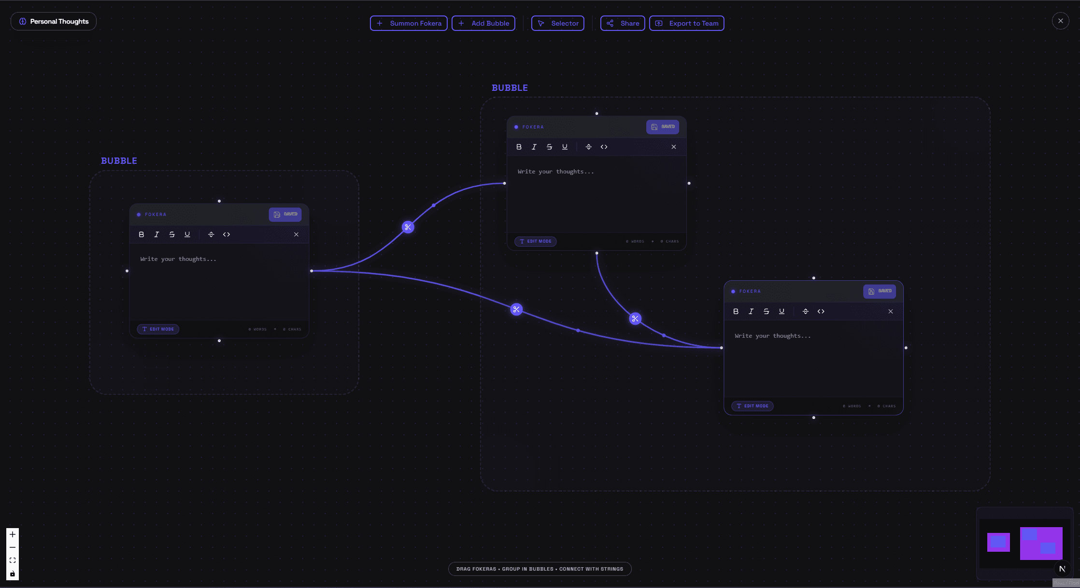Insert horizontal divider in the left bubble's Fokera
This screenshot has width=1080, height=588.
tap(211, 234)
